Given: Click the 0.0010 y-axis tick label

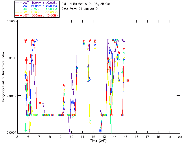Looking at the screenshot, I should coord(11,96).
